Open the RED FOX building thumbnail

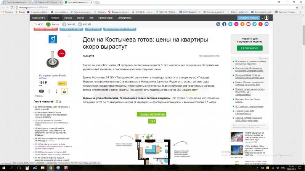[x=237, y=150]
